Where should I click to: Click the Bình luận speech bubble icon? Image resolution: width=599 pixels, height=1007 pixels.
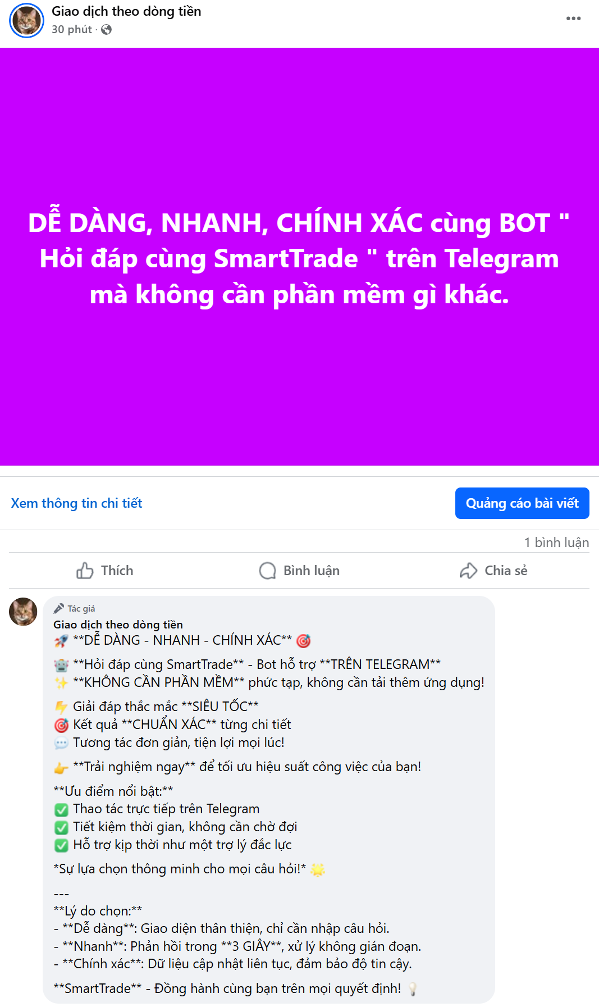[x=267, y=571]
